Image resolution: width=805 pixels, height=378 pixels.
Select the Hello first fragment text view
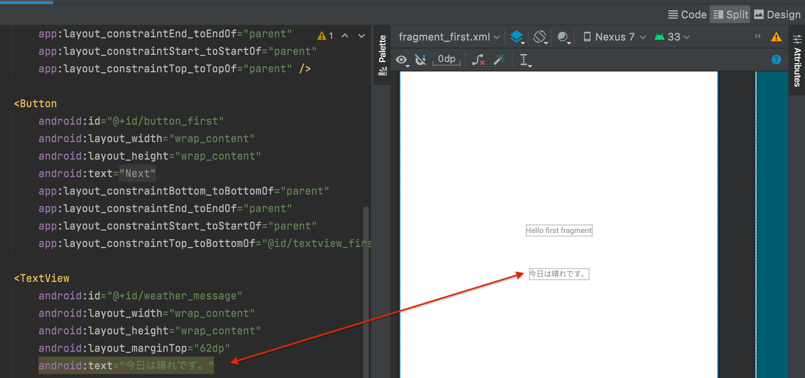[x=559, y=231]
